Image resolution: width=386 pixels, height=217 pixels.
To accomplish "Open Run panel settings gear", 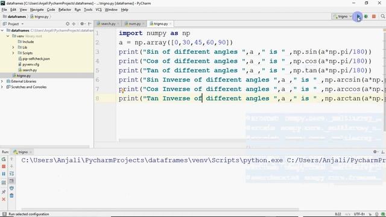I will point(375,152).
